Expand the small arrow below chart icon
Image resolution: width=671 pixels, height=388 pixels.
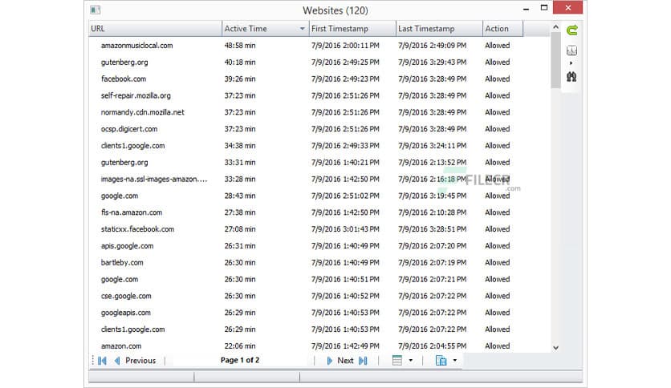(571, 63)
